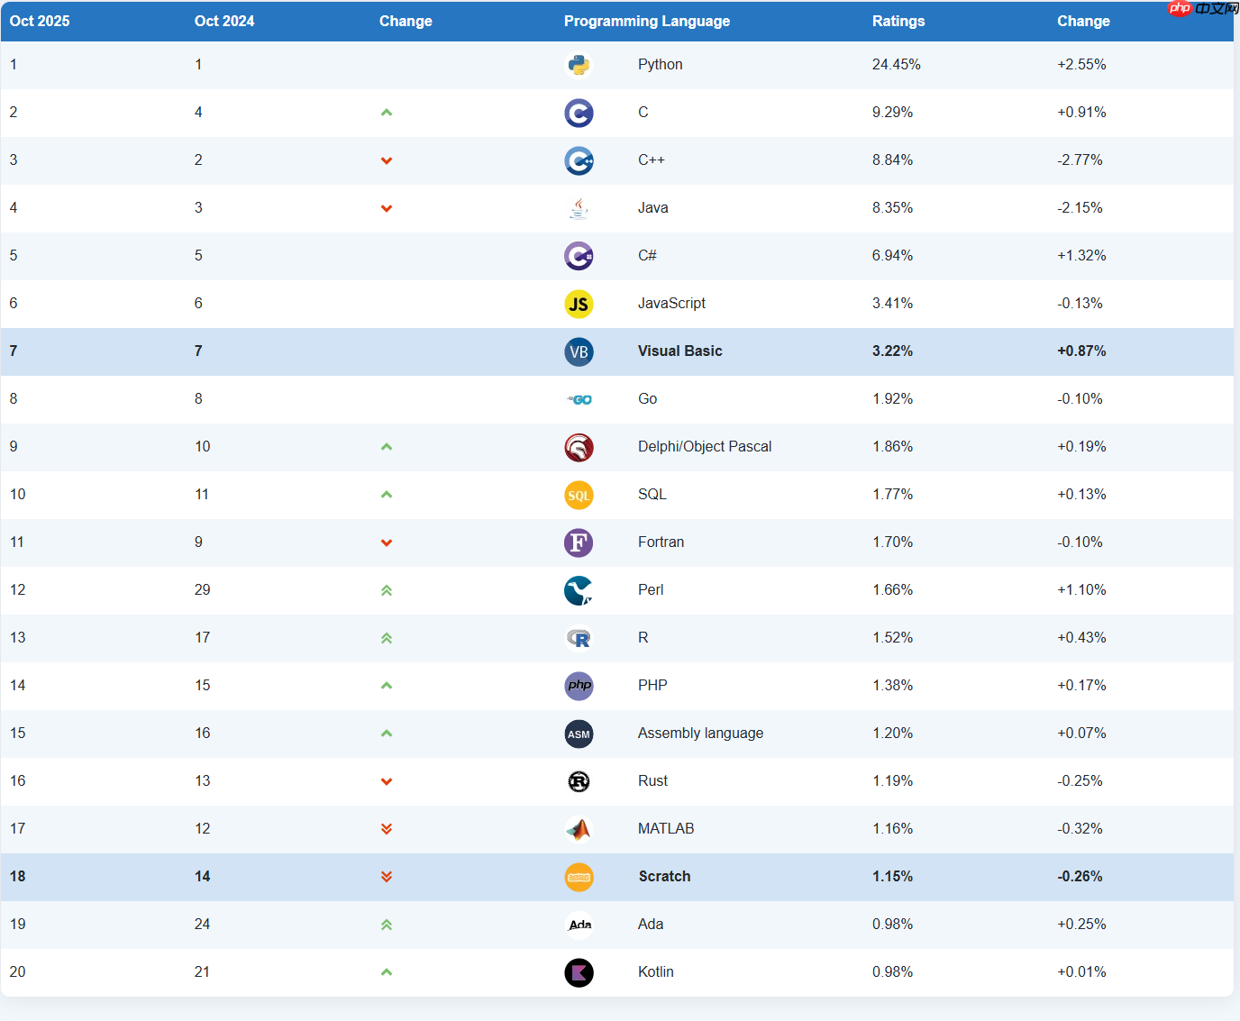Click the Python logo icon
The width and height of the screenshot is (1240, 1021).
pyautogui.click(x=579, y=65)
